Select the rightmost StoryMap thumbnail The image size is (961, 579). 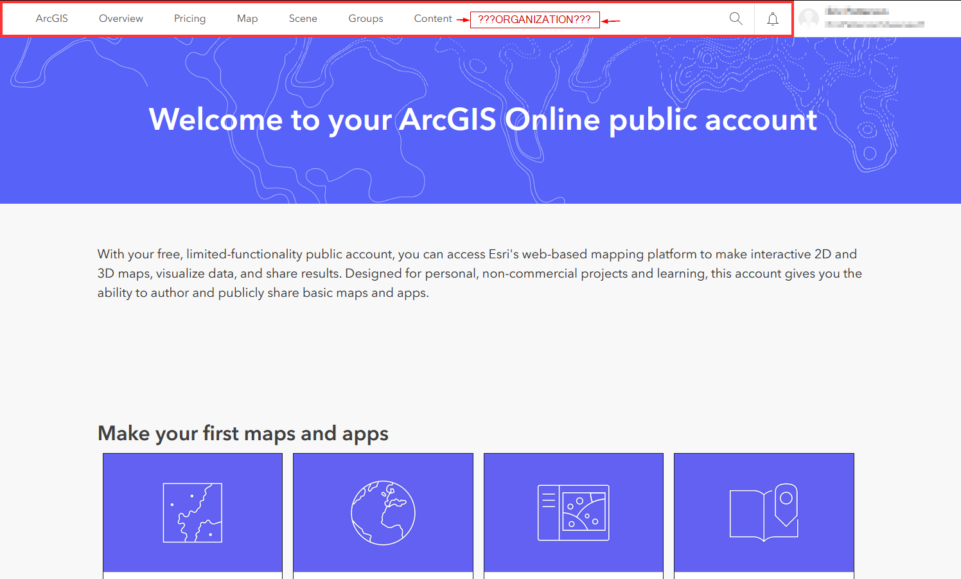click(764, 512)
